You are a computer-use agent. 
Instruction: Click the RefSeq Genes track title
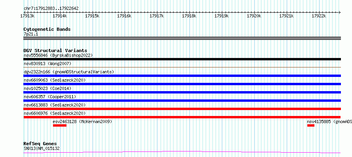coord(40,144)
